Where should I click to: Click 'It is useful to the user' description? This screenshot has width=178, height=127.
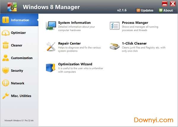81,70
